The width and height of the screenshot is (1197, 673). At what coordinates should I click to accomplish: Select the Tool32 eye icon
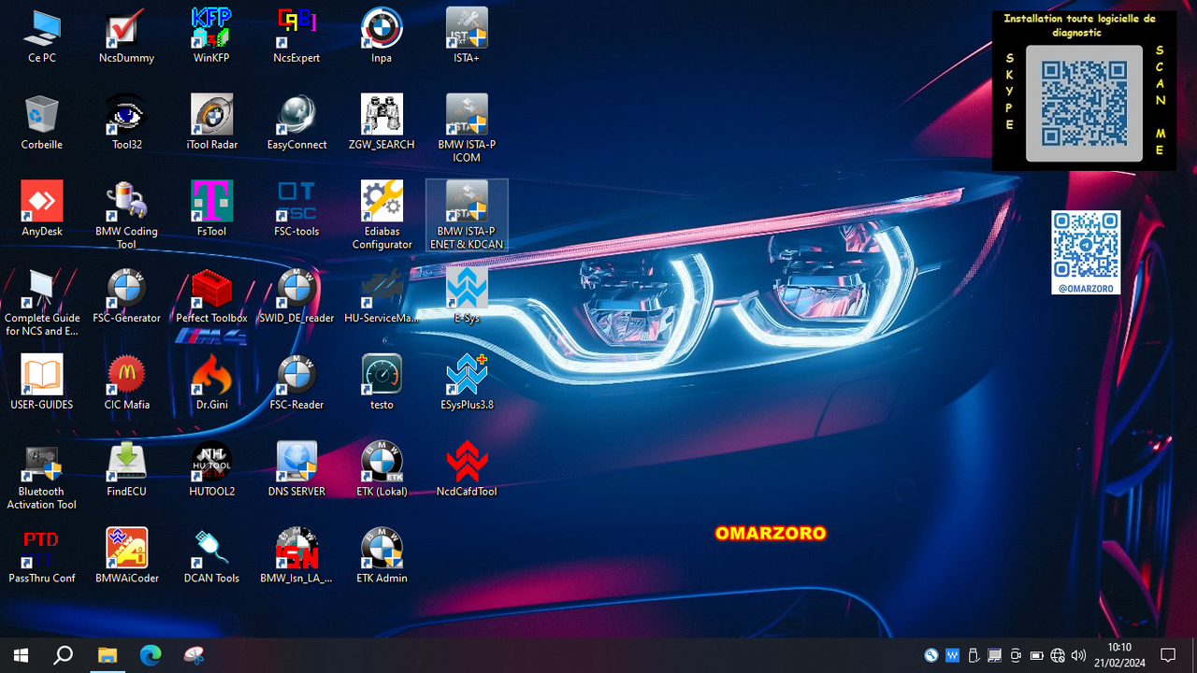(x=126, y=122)
